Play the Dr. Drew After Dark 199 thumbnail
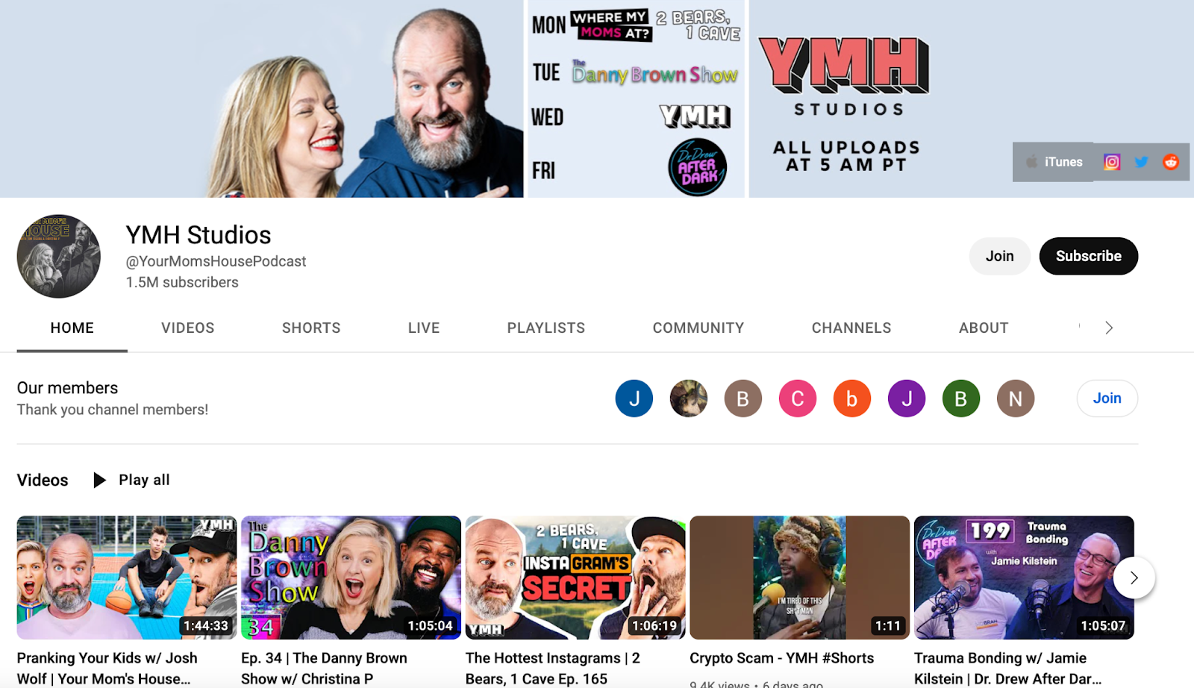This screenshot has height=688, width=1194. tap(1024, 578)
